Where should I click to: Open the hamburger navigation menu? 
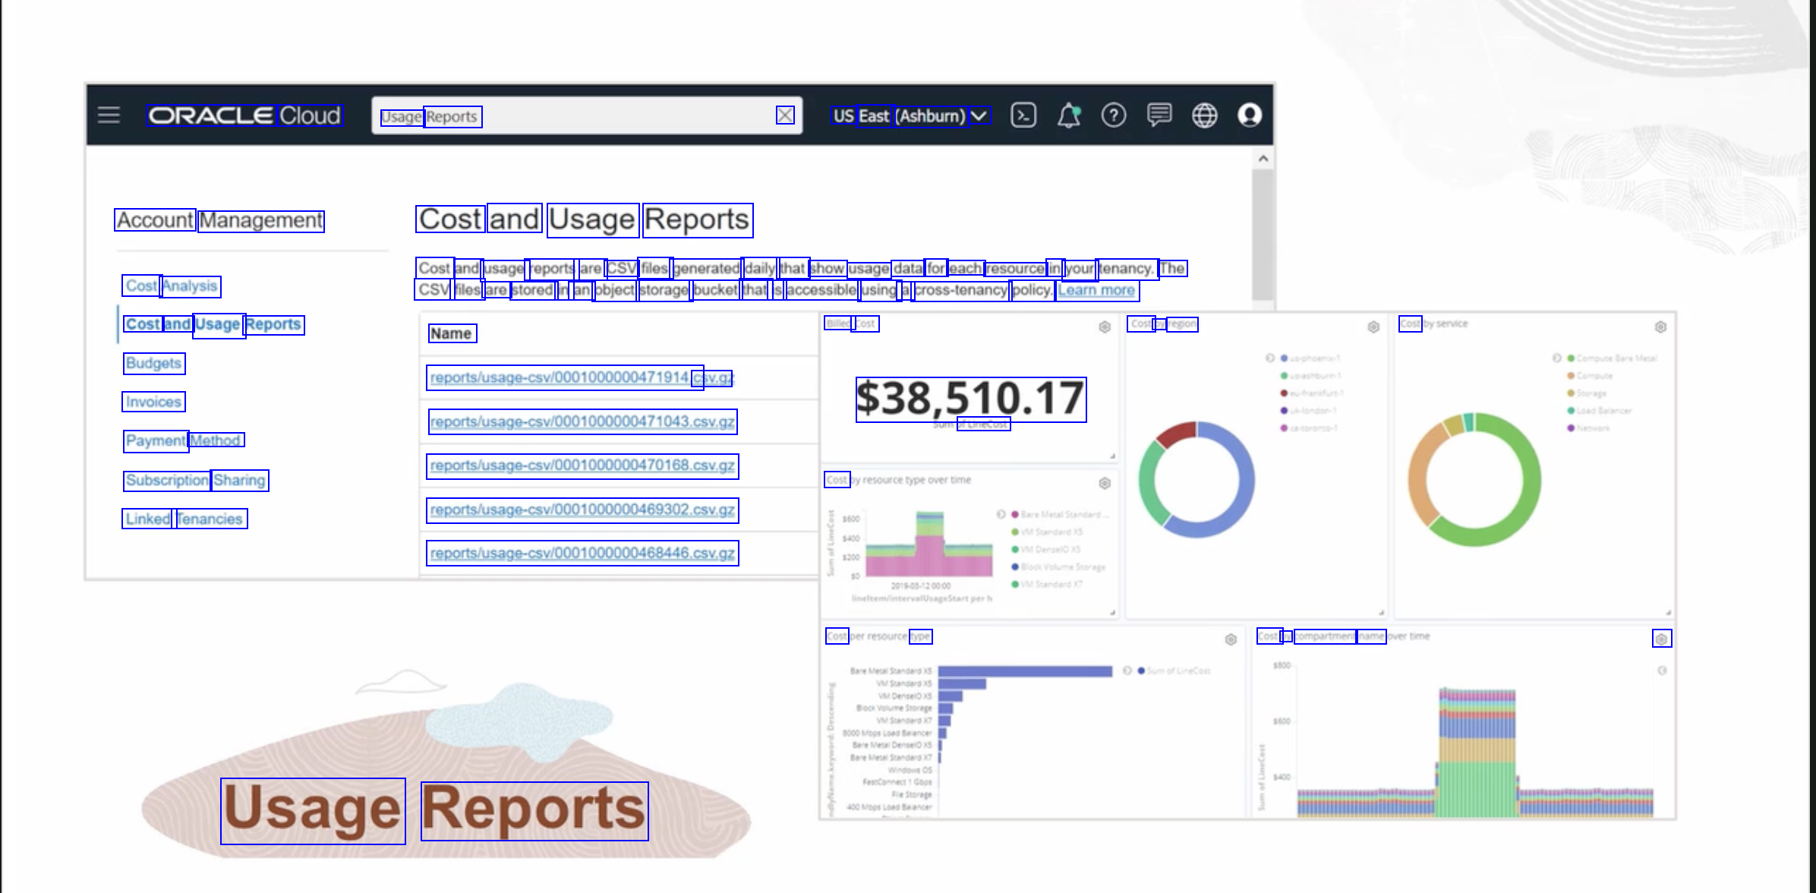pyautogui.click(x=109, y=115)
